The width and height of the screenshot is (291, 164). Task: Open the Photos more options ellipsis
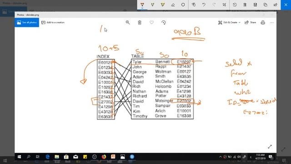click(x=272, y=22)
